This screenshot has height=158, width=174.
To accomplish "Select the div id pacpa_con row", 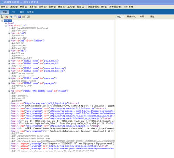I will [34, 83].
